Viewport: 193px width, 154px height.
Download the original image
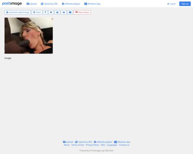pos(18,12)
